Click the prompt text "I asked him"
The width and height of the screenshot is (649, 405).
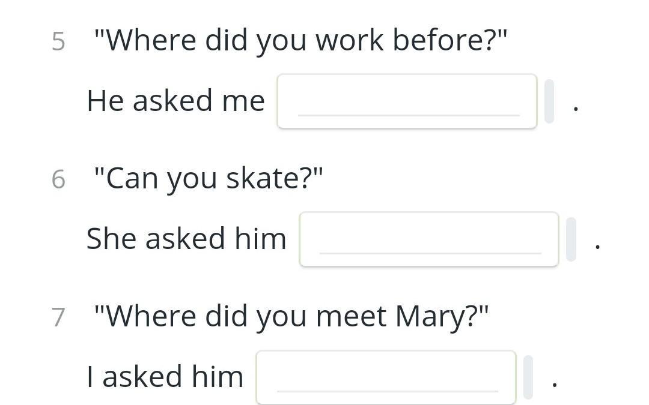click(x=165, y=377)
